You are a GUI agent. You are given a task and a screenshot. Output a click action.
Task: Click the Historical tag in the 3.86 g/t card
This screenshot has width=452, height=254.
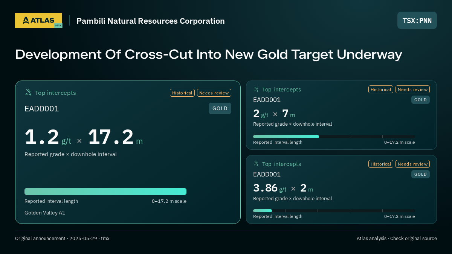(x=381, y=164)
